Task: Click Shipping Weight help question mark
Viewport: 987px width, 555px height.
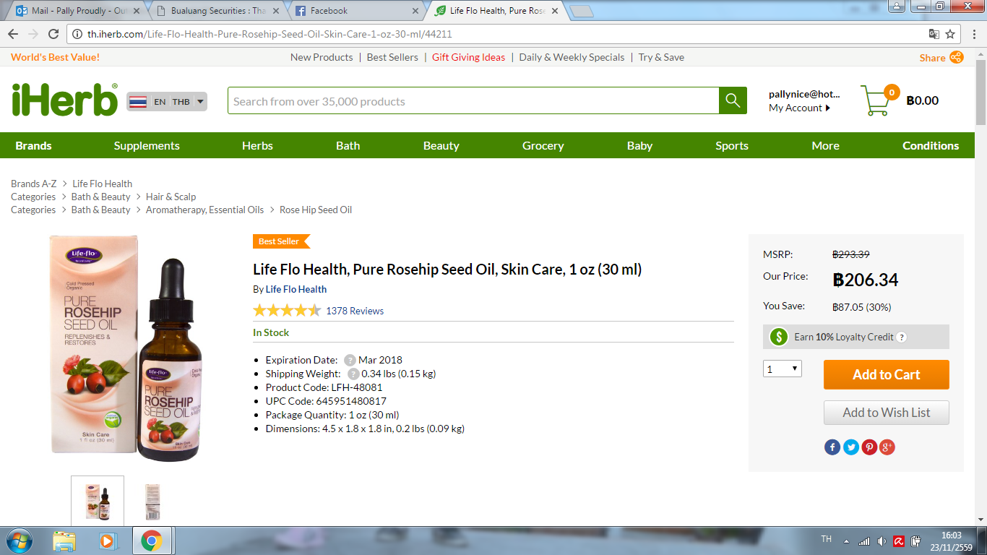Action: [353, 374]
